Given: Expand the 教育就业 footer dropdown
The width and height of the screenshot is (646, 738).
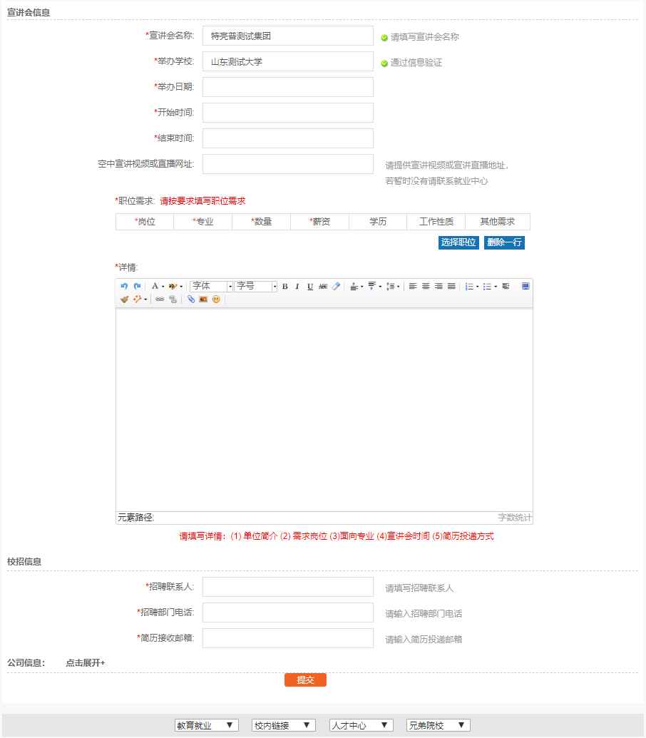Looking at the screenshot, I should pyautogui.click(x=206, y=725).
